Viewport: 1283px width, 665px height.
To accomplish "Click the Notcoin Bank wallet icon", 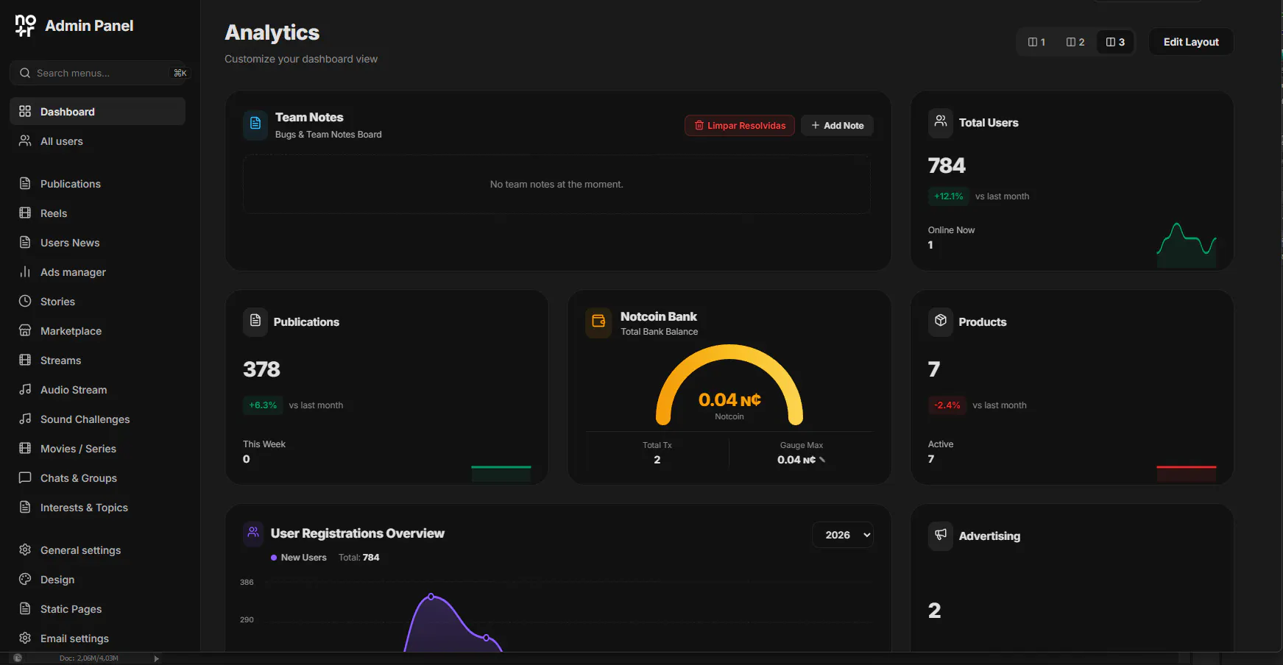I will click(x=598, y=322).
